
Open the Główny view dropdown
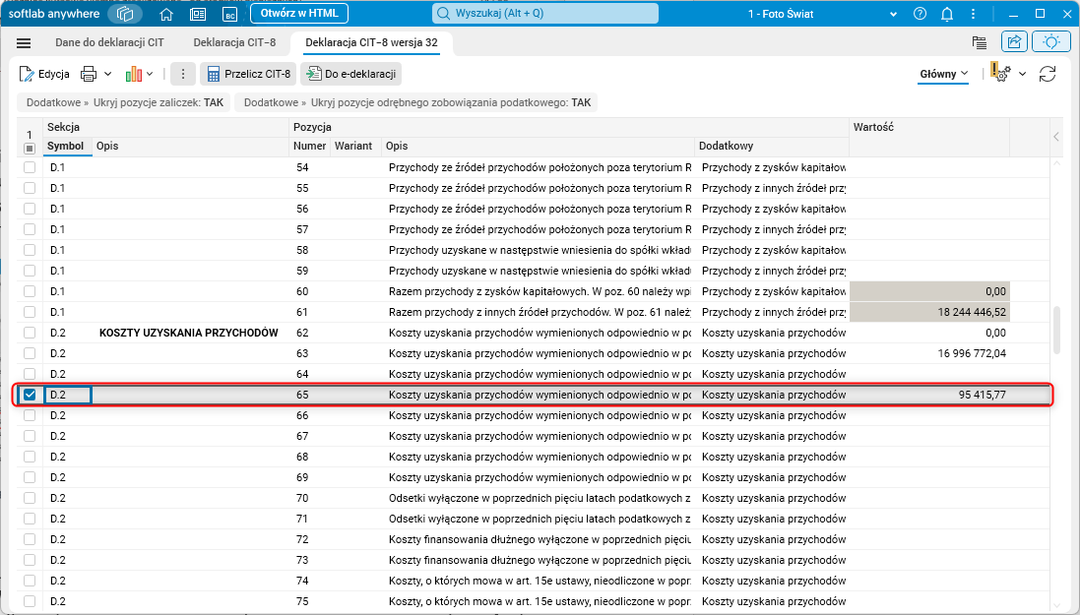tap(943, 74)
